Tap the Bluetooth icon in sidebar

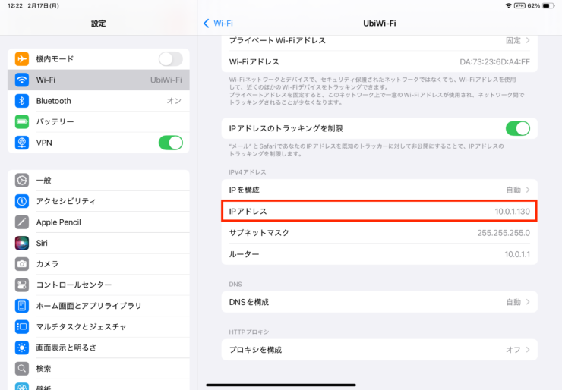[22, 101]
